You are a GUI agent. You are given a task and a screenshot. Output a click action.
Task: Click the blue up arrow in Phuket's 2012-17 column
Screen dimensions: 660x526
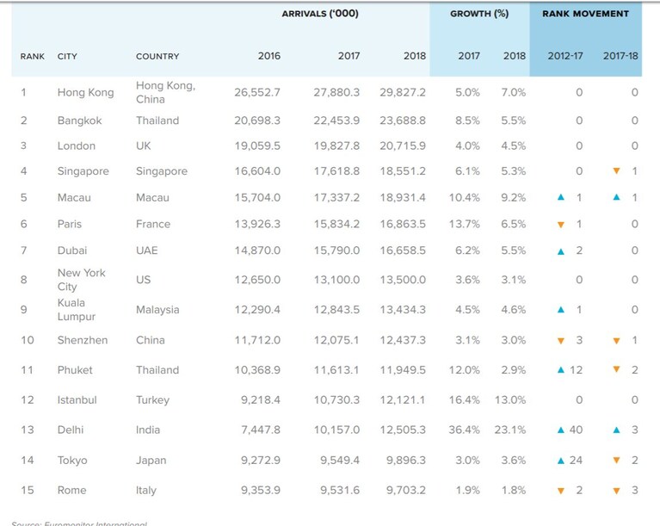pos(561,370)
